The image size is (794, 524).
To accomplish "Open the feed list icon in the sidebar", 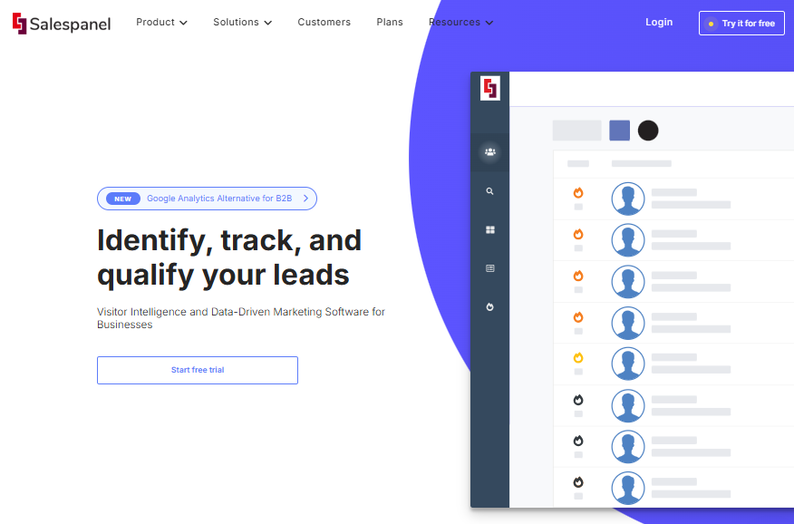I will coord(489,268).
